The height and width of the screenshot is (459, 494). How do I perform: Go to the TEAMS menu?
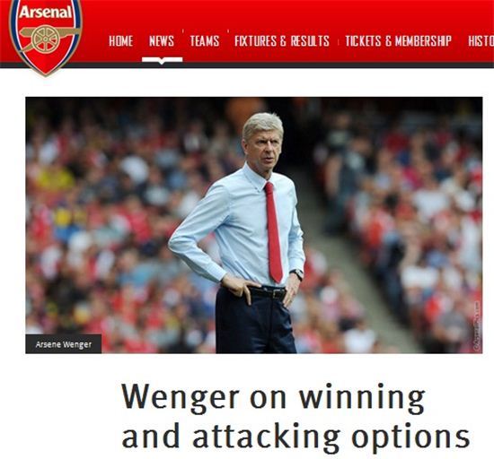pyautogui.click(x=205, y=41)
